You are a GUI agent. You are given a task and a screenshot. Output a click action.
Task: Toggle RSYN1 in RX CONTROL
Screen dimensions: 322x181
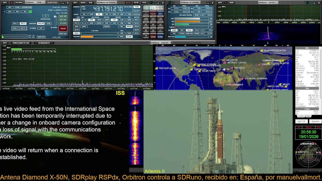pos(128,3)
